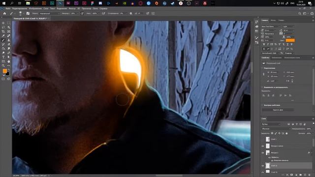Viewport: 315px width, 177px height.
Task: Collapse the Трансформация section
Action: pos(262,68)
